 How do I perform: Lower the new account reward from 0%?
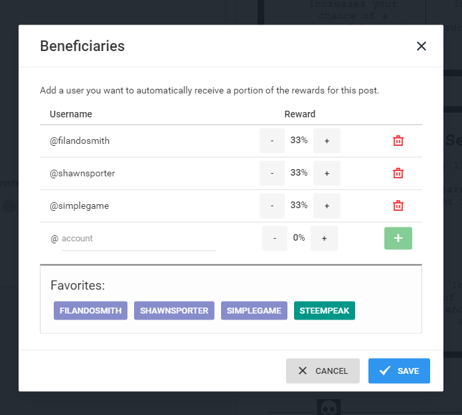tap(275, 238)
